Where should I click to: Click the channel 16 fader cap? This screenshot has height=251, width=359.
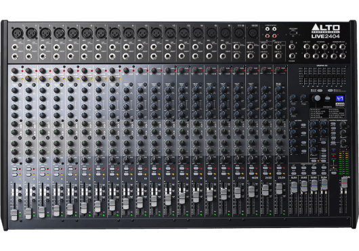pyautogui.click(x=224, y=194)
